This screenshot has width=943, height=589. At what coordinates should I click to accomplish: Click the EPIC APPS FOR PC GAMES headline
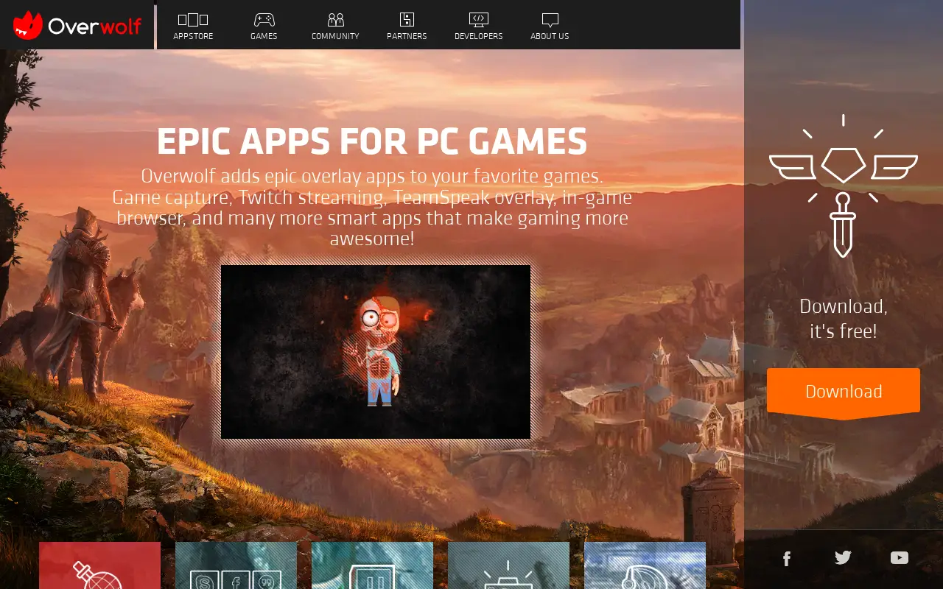372,142
